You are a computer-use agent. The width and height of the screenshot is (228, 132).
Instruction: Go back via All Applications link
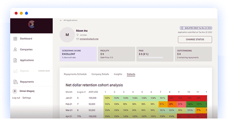pos(68,20)
